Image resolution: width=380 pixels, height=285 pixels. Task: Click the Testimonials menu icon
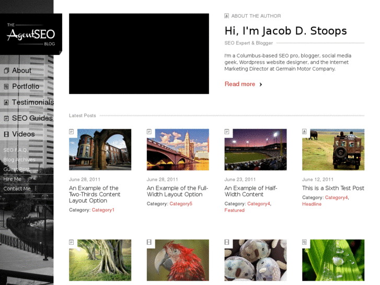coord(6,102)
